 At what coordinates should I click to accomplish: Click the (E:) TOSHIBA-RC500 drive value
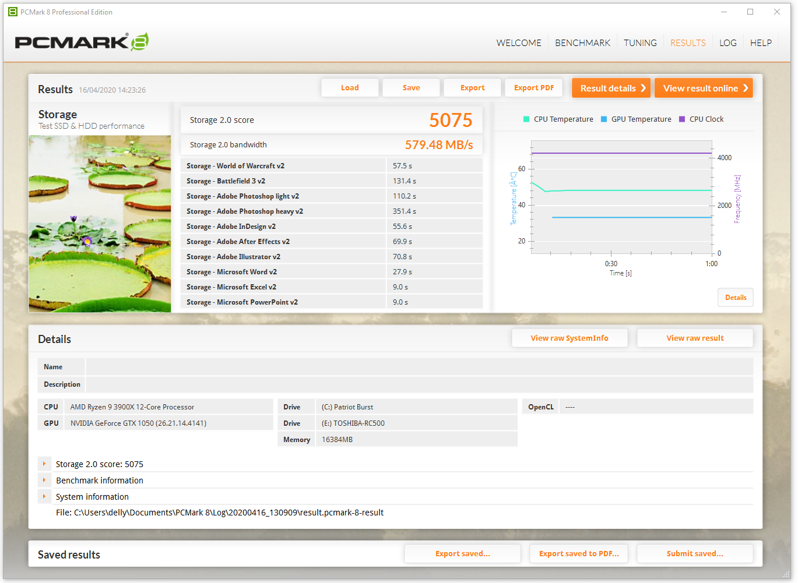coord(353,423)
